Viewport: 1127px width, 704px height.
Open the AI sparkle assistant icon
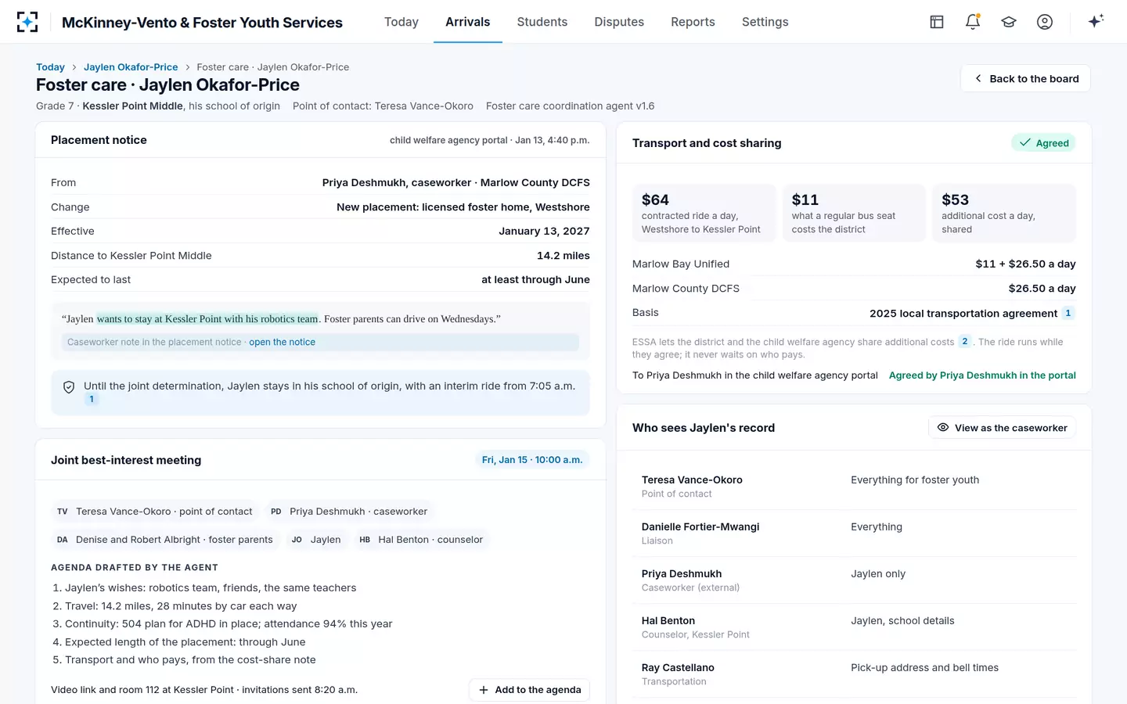[x=1096, y=21]
